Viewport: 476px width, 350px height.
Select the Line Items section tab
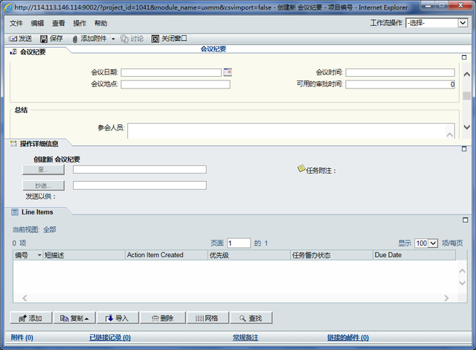click(37, 212)
